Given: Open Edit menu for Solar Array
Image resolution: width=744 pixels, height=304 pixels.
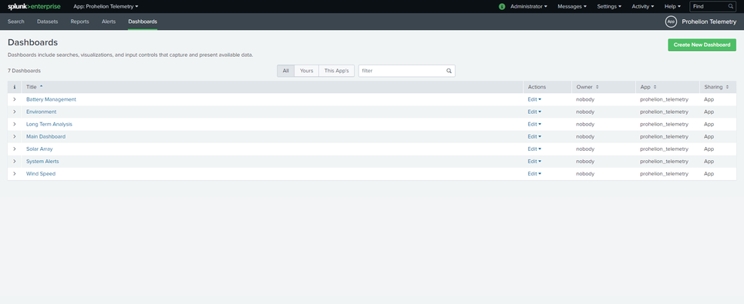Looking at the screenshot, I should click(534, 149).
